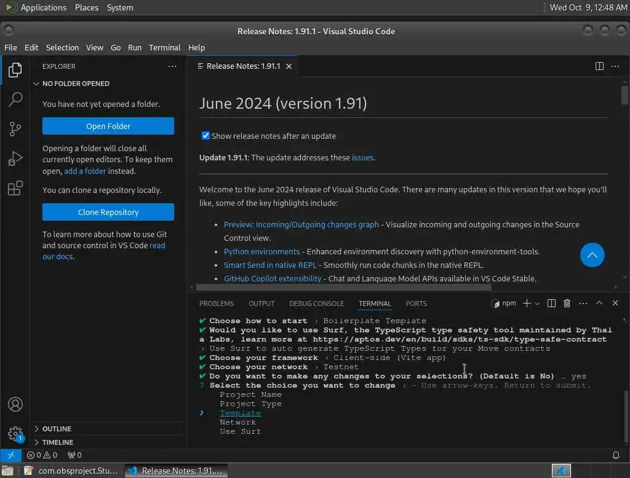The height and width of the screenshot is (478, 630).
Task: Click the editor vertical scrollbar thumb
Action: [624, 95]
